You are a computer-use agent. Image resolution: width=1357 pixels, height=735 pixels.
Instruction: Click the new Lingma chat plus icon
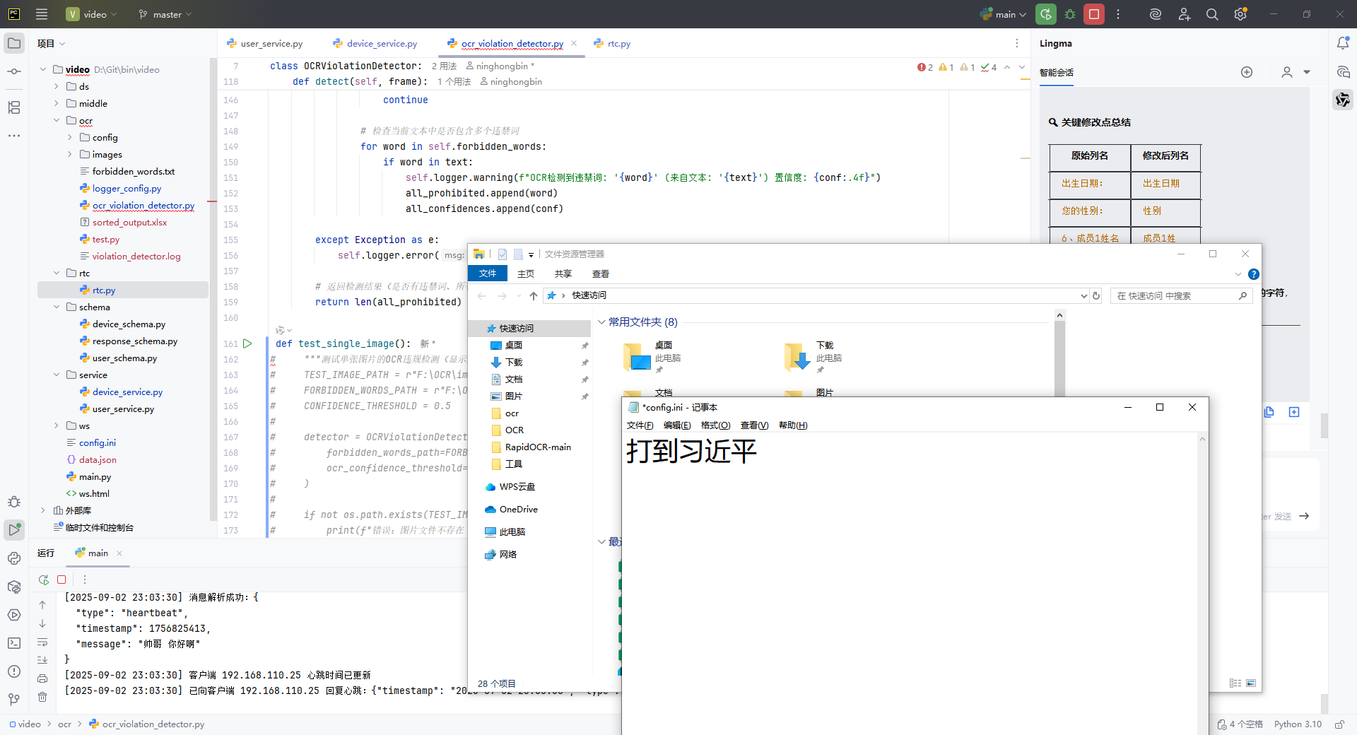1247,72
